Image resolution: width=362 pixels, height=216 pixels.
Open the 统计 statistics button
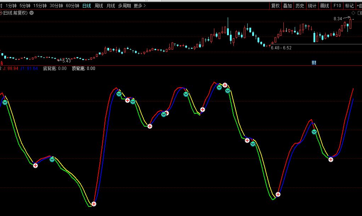pos(312,6)
